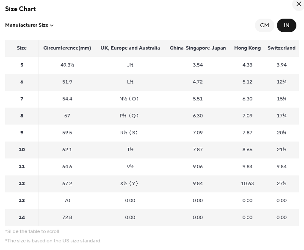Click the Switzerland column header
The height and width of the screenshot is (250, 304).
pos(282,48)
